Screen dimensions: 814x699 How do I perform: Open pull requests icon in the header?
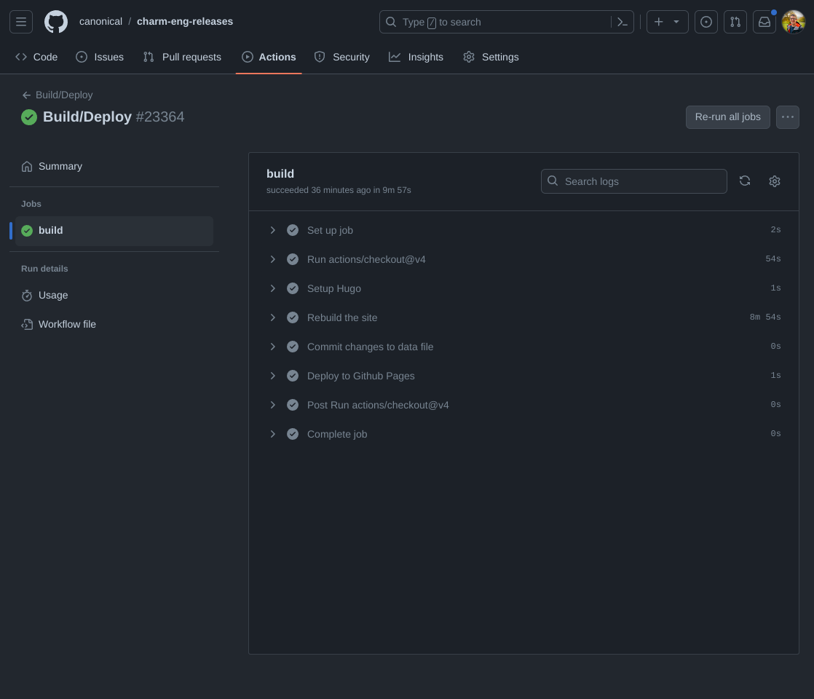735,22
